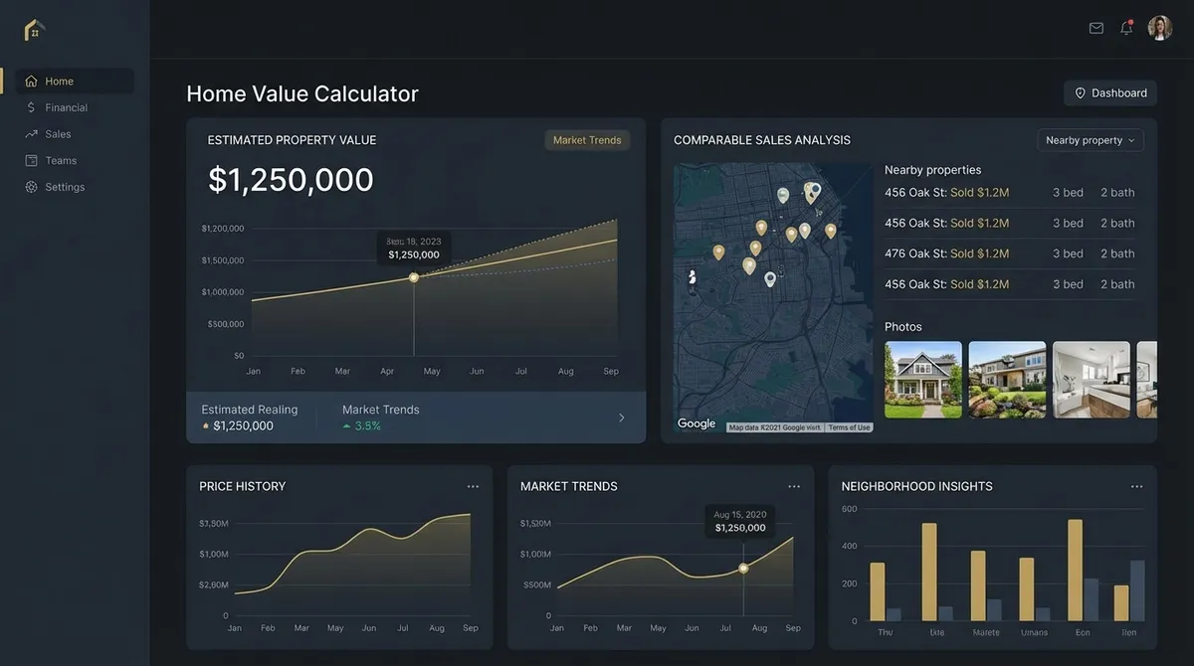Open the Market Trends card options menu
The image size is (1194, 666).
794,486
